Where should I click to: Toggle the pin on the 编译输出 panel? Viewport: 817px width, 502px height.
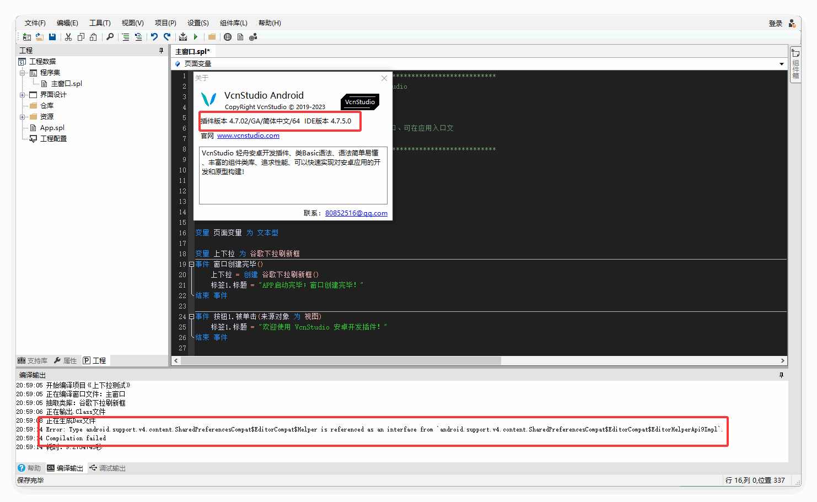tap(781, 375)
